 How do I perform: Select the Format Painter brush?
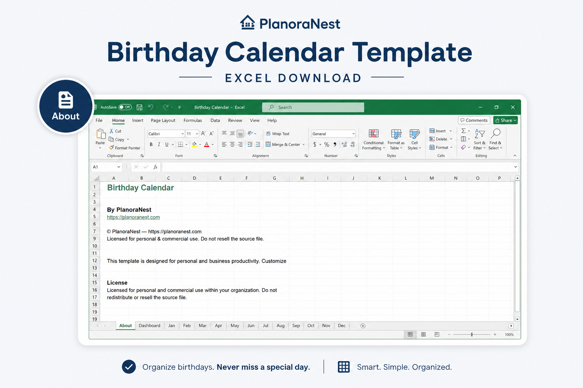tap(124, 148)
